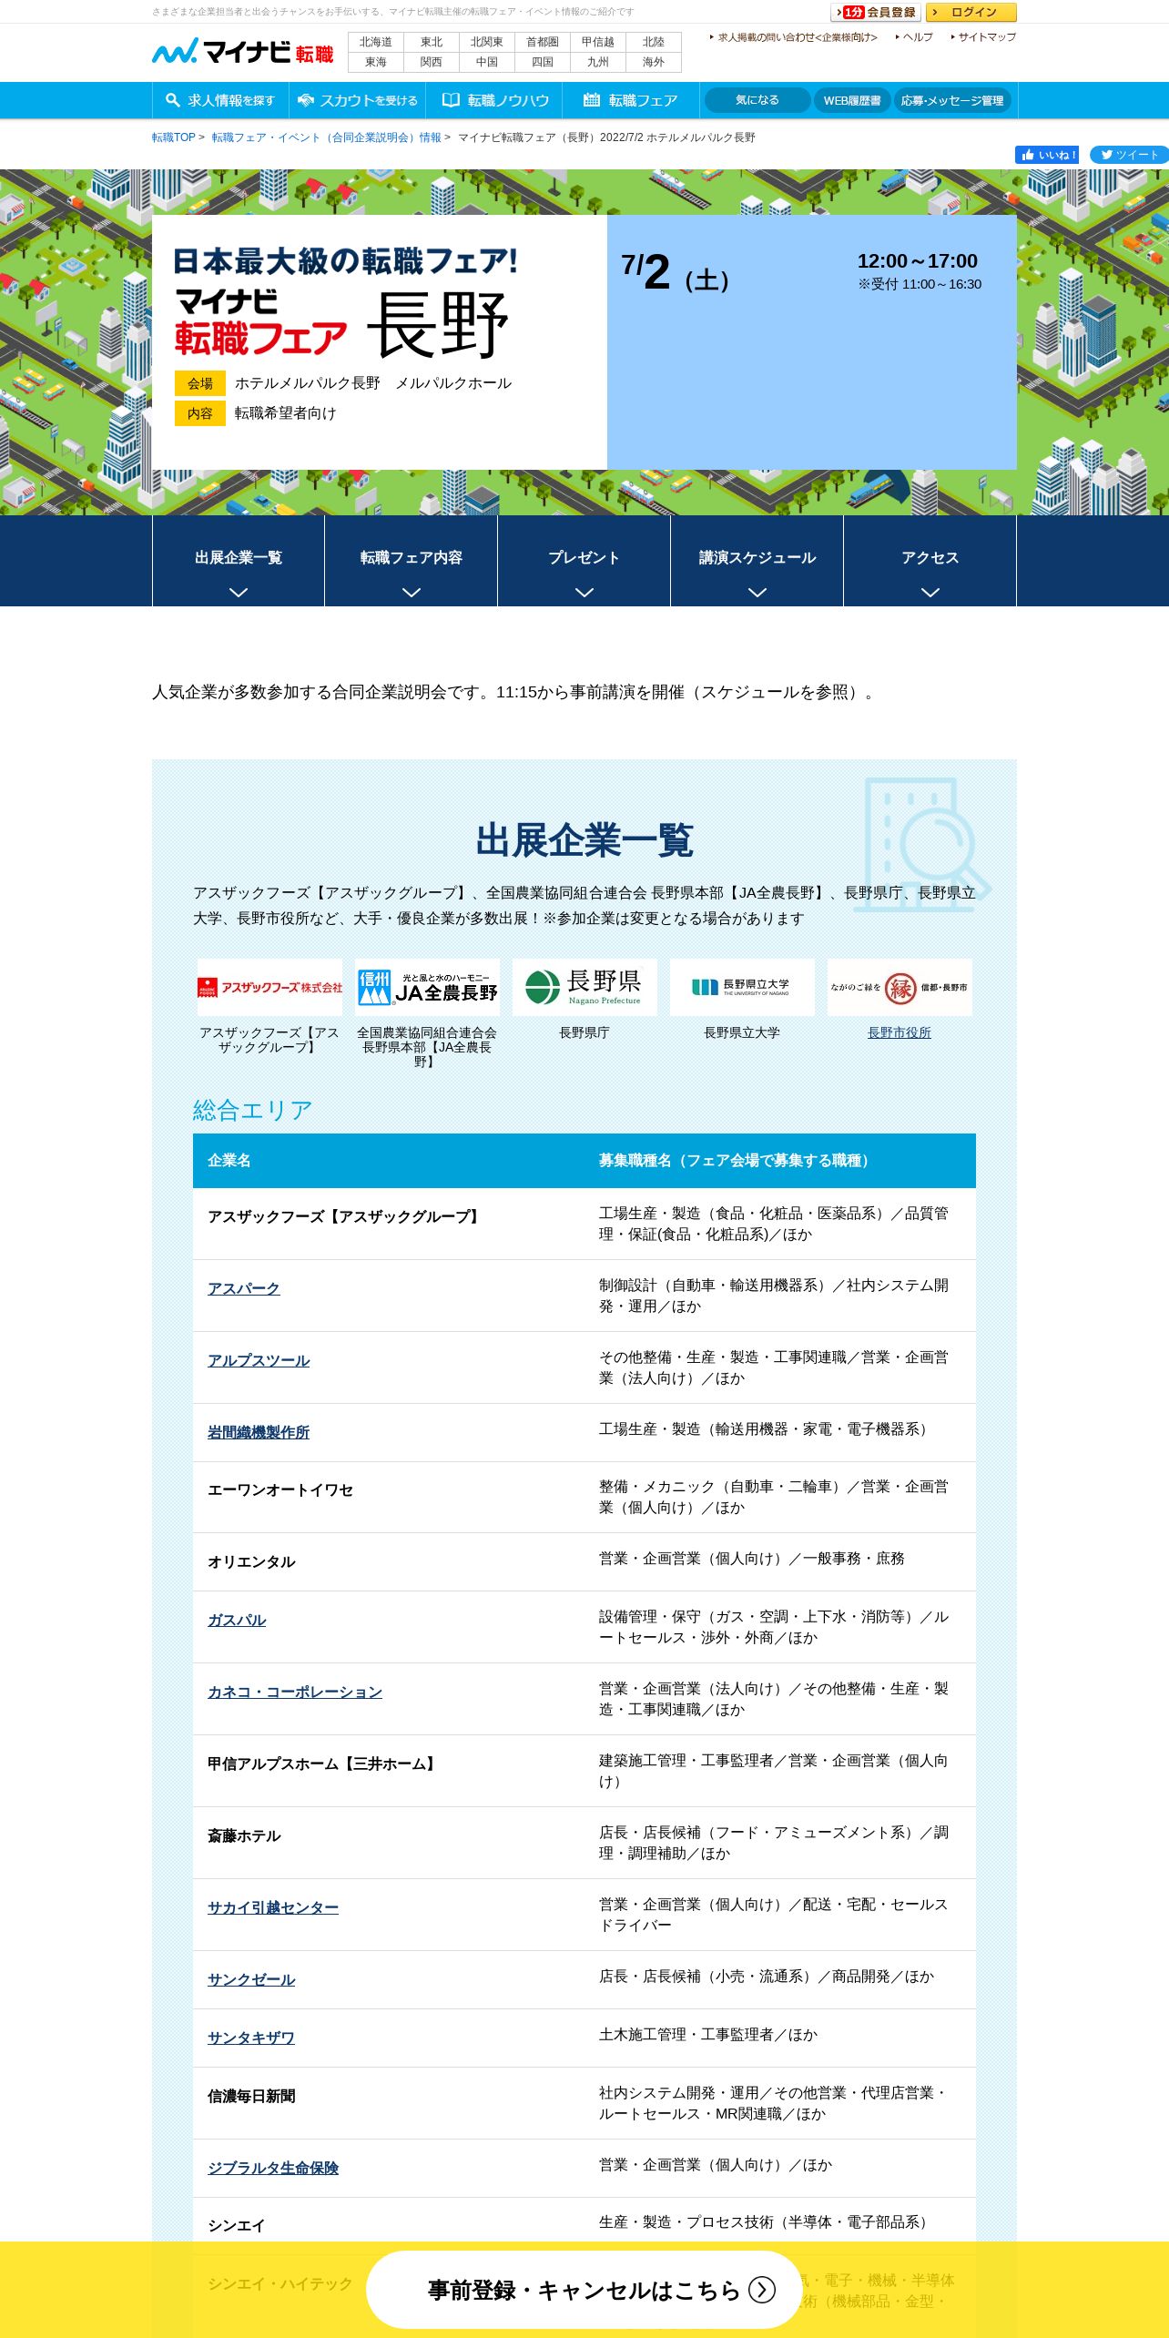
Task: Click 長野市役所 logo thumbnail
Action: (x=900, y=987)
